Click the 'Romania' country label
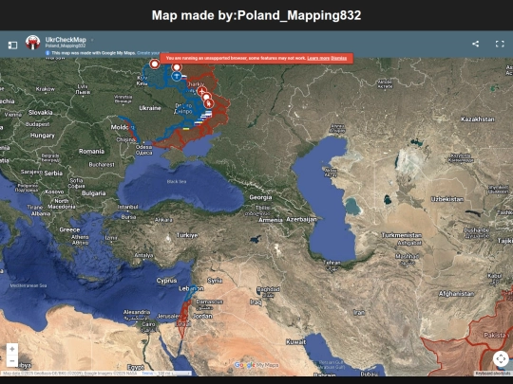513x384 pixels. pos(91,151)
